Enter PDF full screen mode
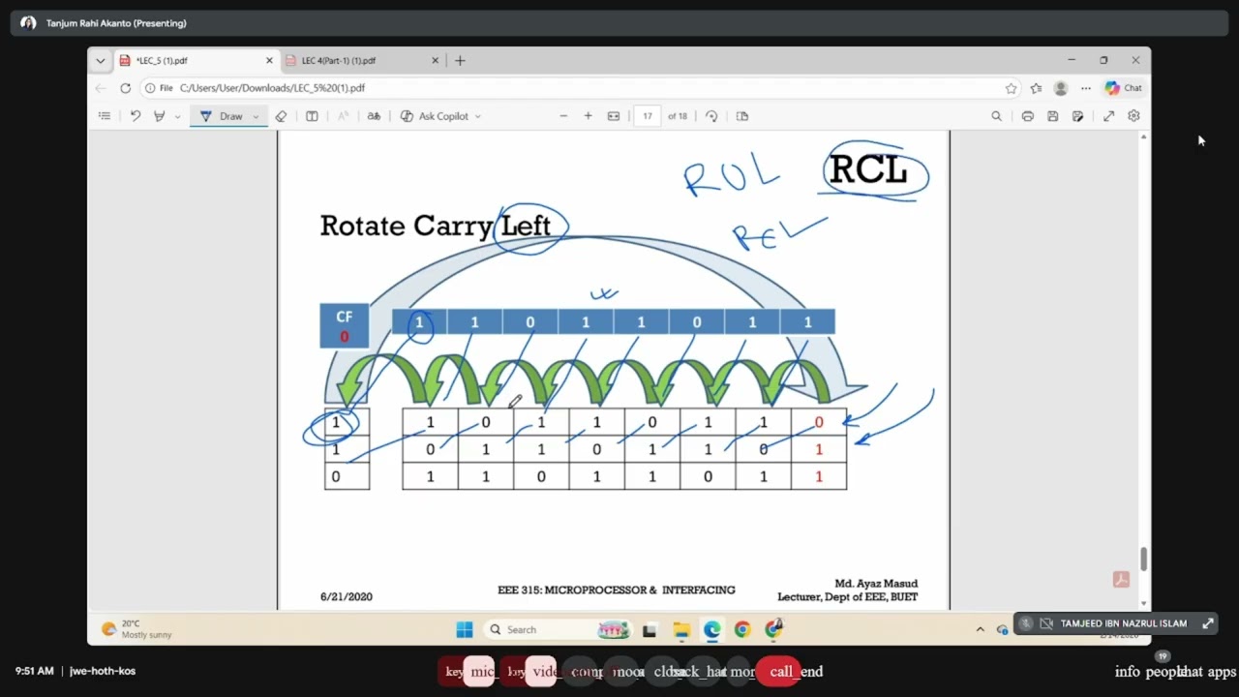 pos(1108,116)
